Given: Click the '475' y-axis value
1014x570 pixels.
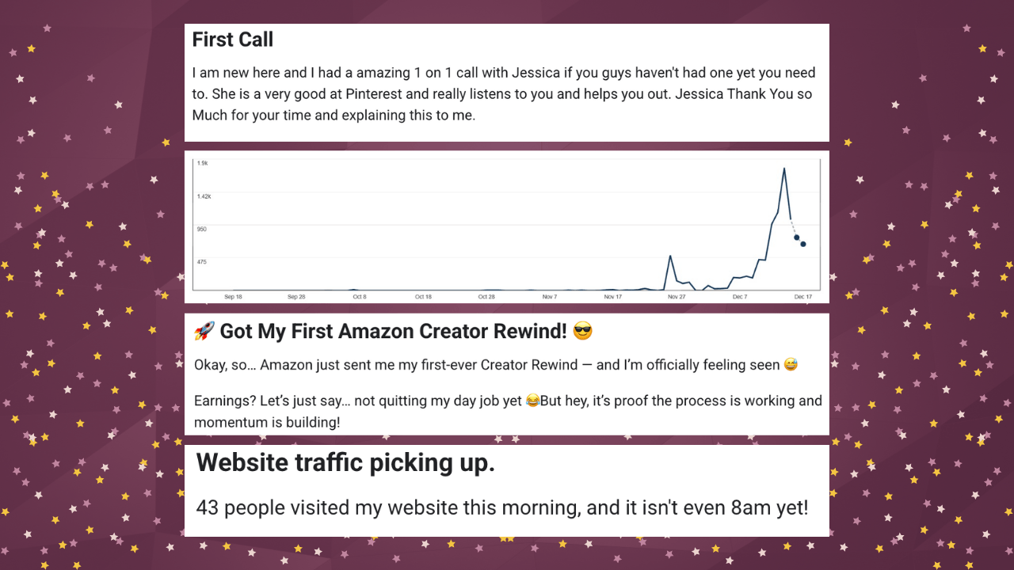Looking at the screenshot, I should (202, 261).
